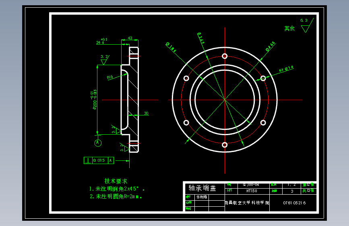Image resolution: width=349 pixels, height=226 pixels.
Task: Click the drawing number QJ00-04 cell
Action: tap(251, 185)
